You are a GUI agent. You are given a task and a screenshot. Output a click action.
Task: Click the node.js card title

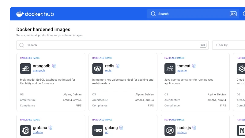pos(184,128)
